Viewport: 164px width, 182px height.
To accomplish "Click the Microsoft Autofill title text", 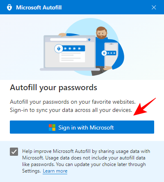I will point(39,7).
